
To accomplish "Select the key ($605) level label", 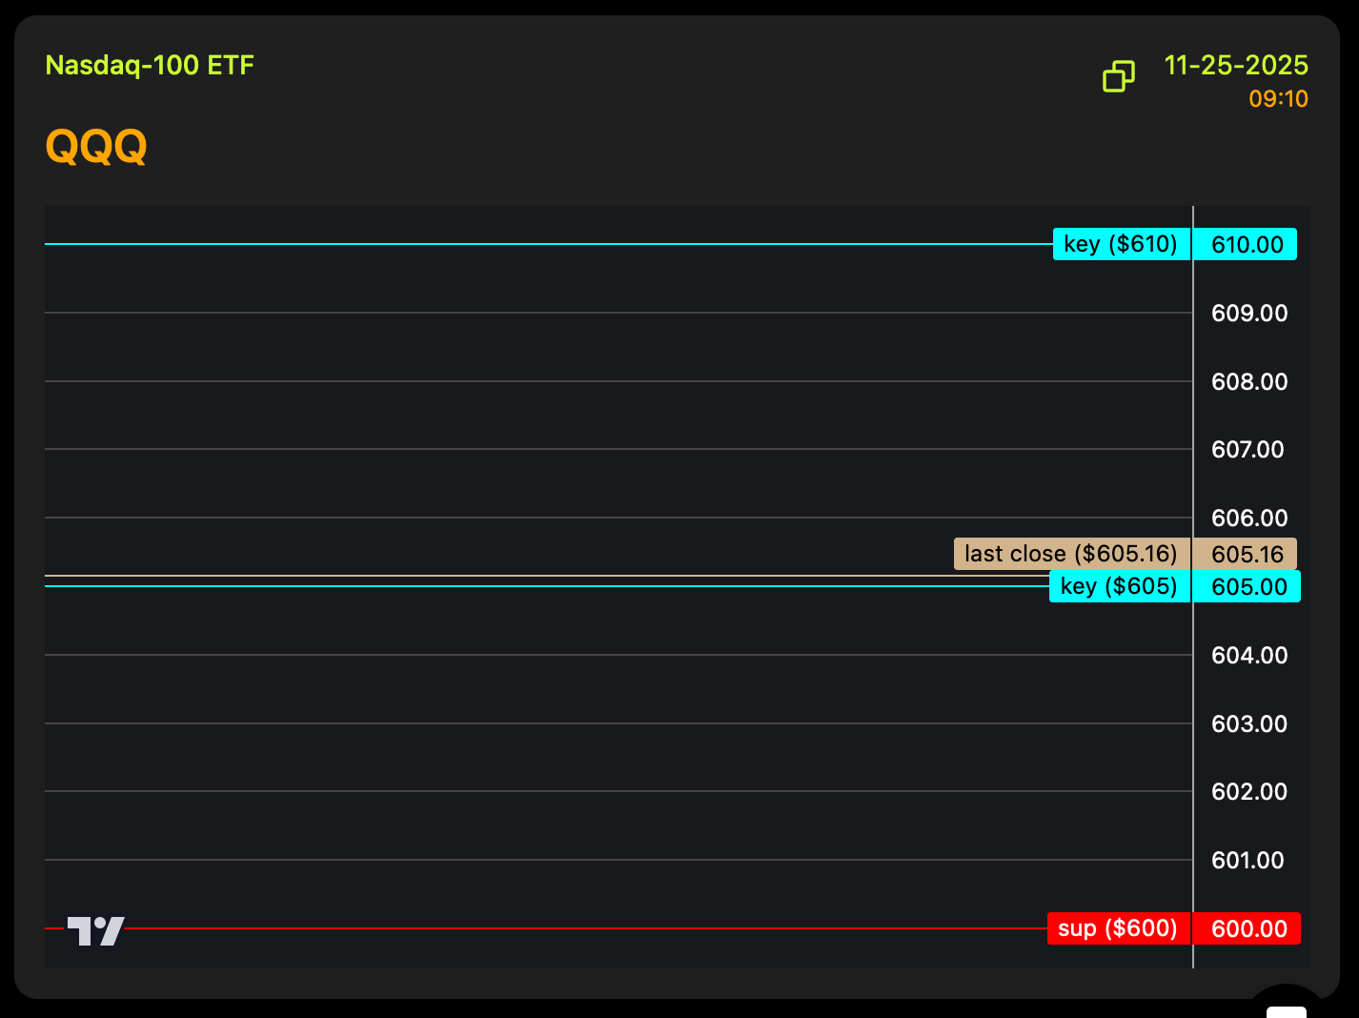I will (x=1120, y=586).
